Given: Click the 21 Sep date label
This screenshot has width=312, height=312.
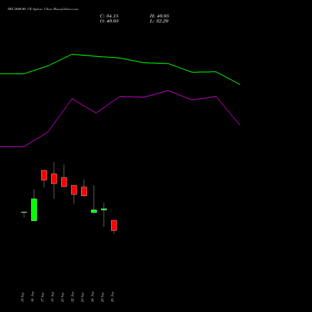Looking at the screenshot, I should point(62,297).
